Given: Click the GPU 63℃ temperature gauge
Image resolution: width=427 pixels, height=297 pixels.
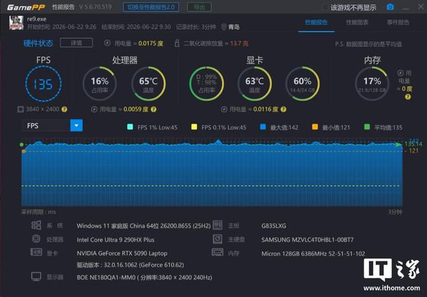Looking at the screenshot, I should coord(255,83).
